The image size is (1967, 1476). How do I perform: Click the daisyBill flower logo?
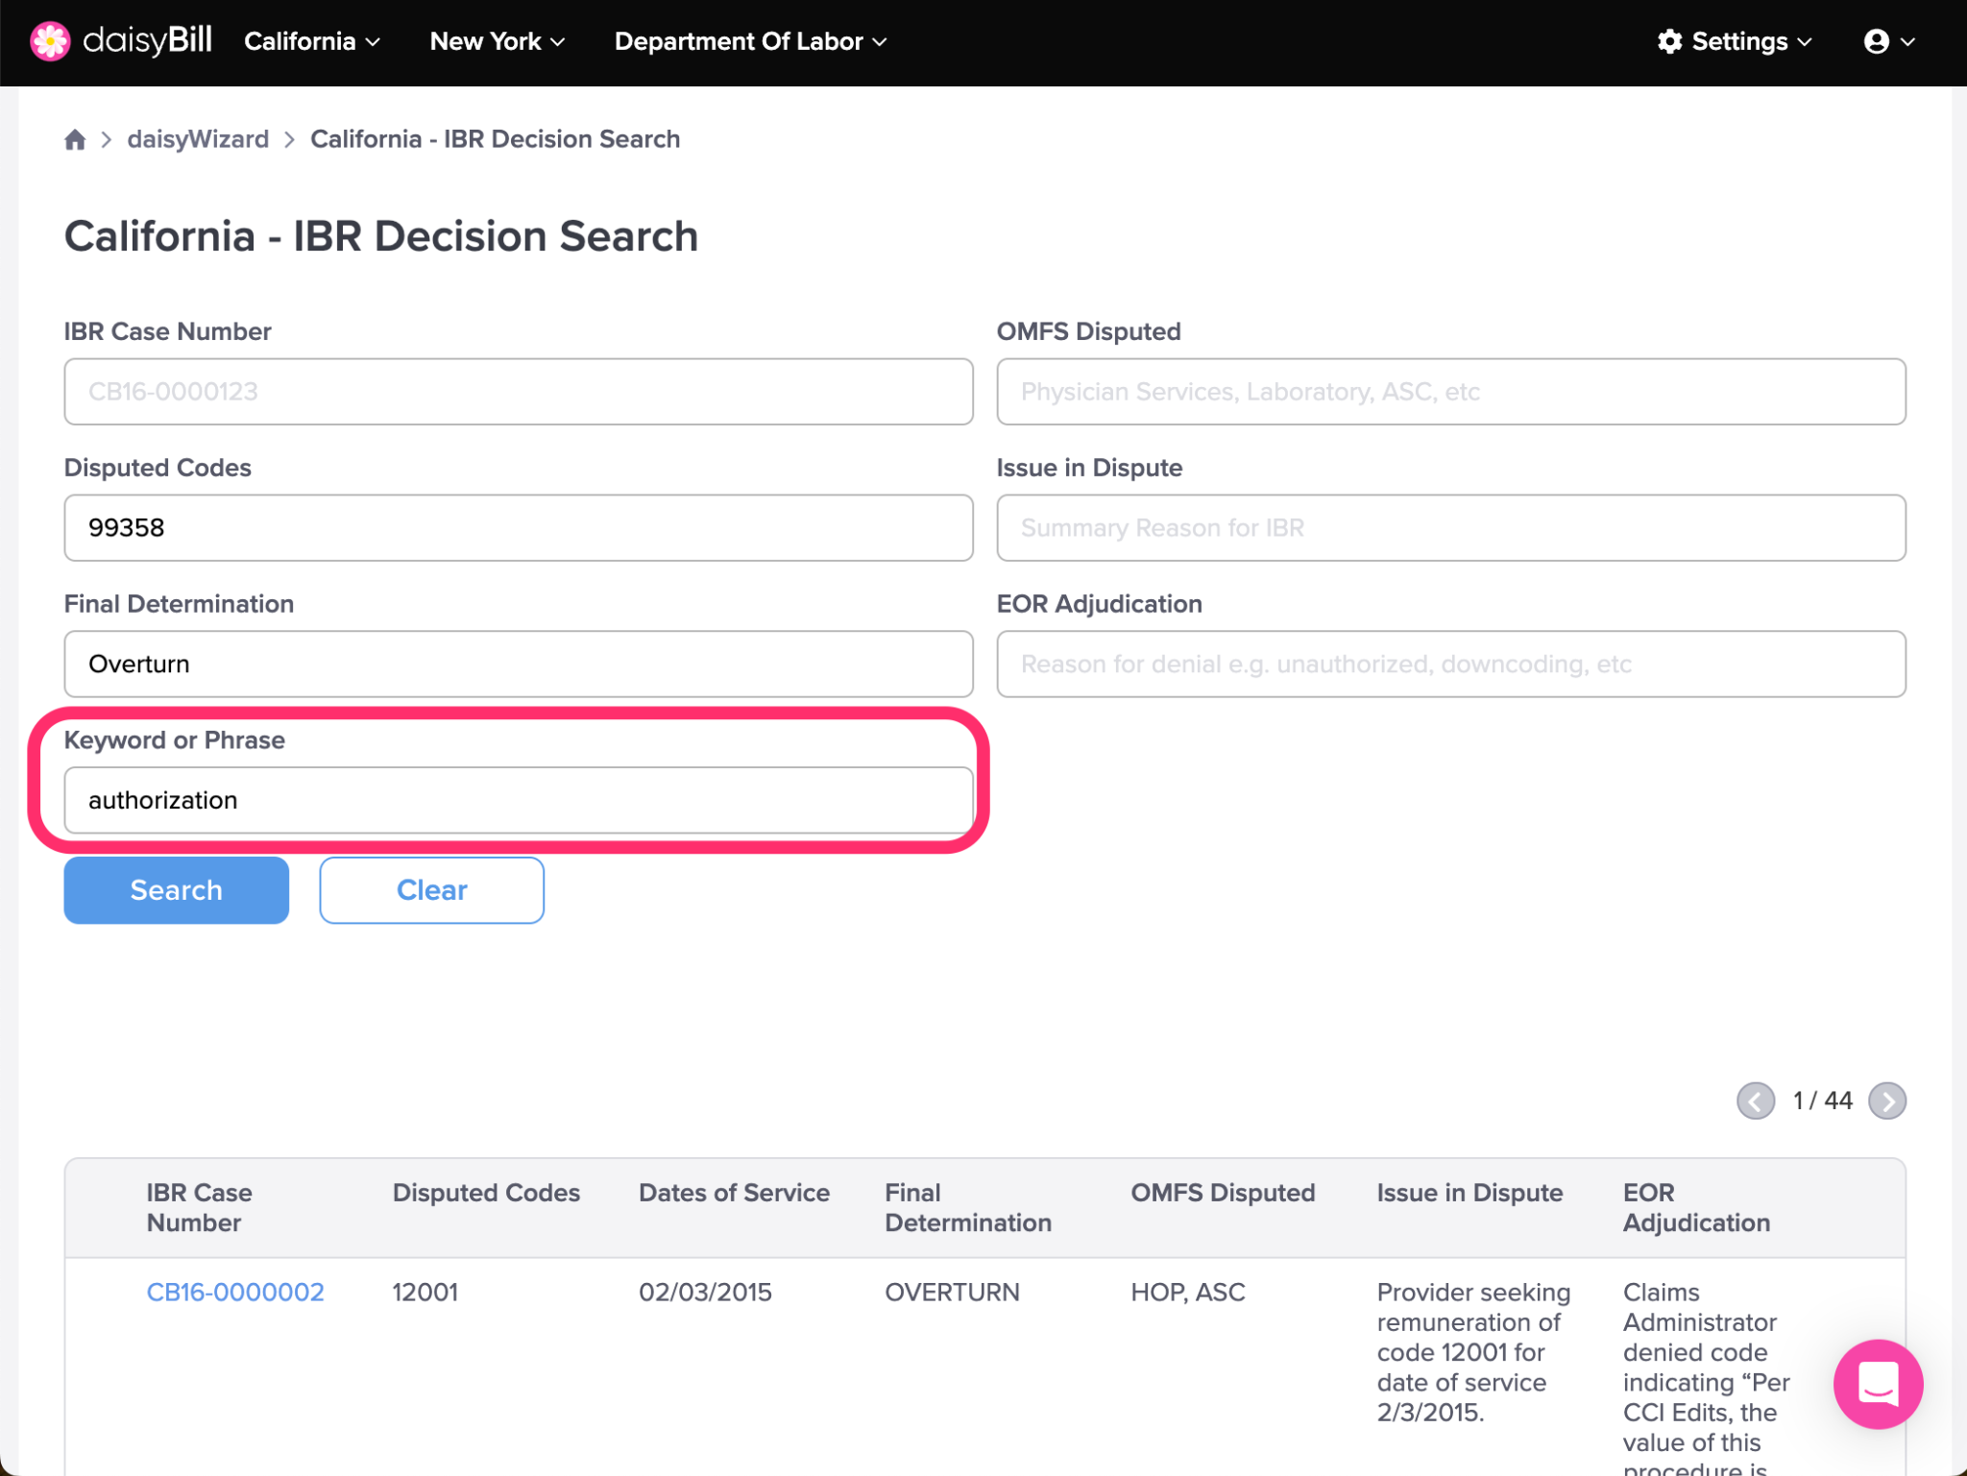[x=50, y=41]
